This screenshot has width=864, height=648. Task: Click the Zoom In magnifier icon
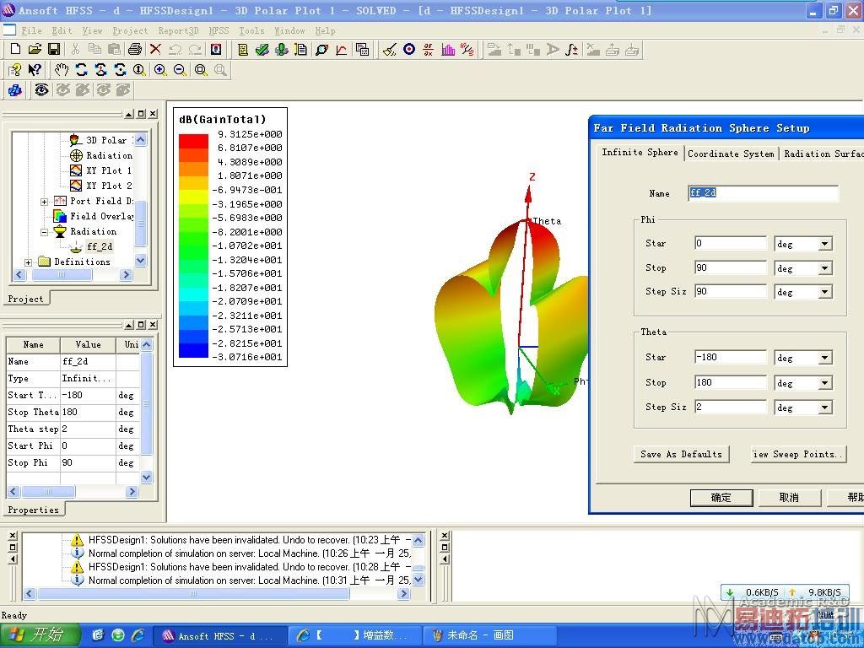pyautogui.click(x=160, y=70)
